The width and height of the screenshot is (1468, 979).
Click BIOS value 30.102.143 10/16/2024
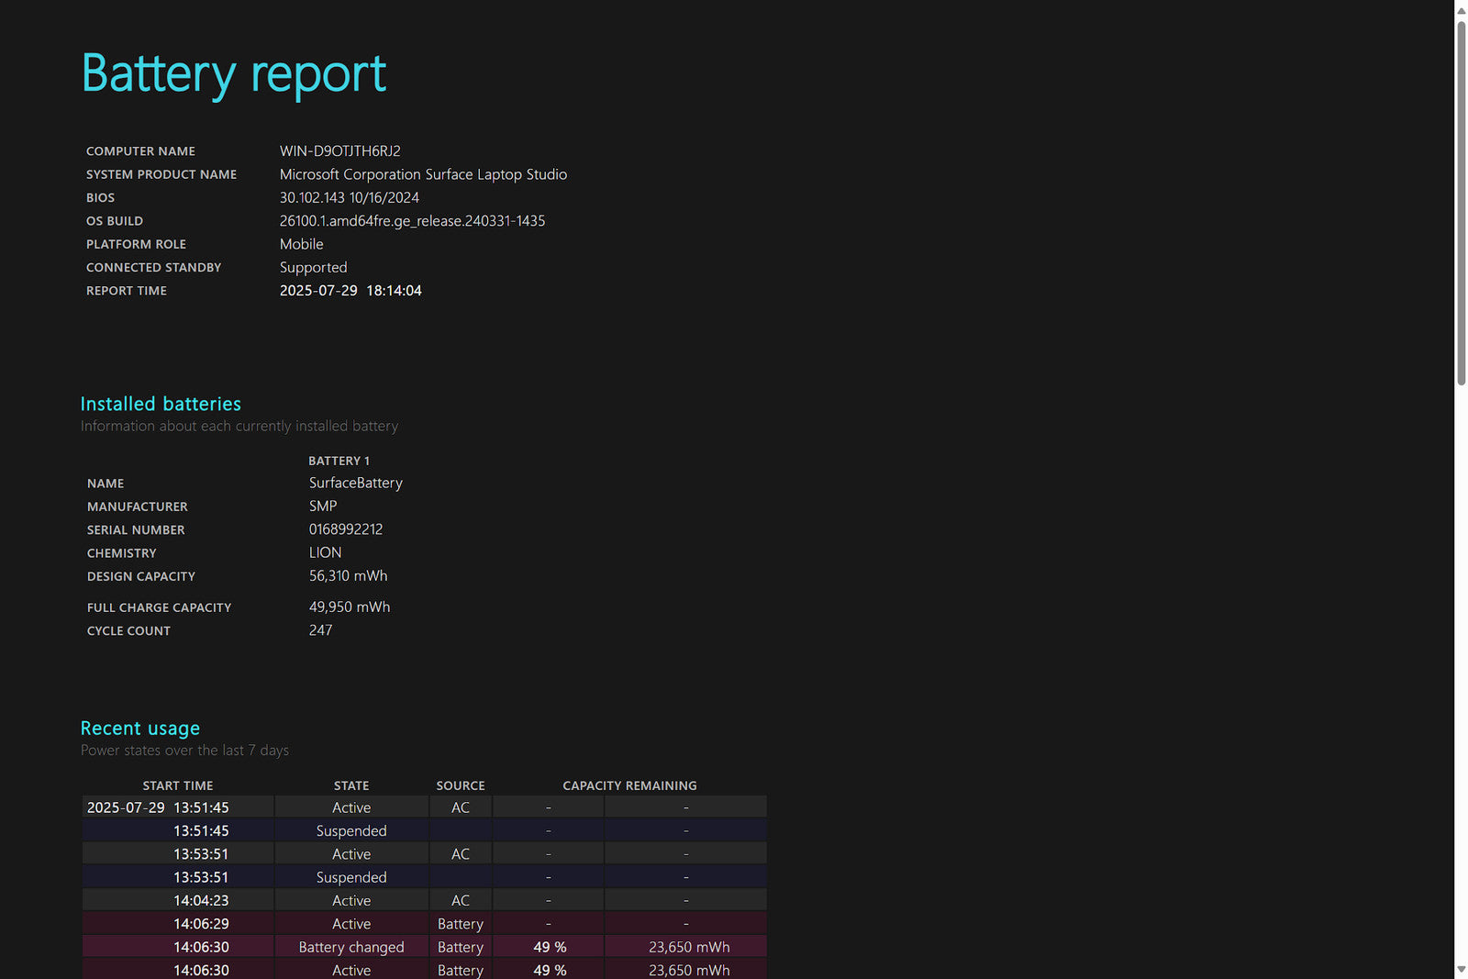350,197
